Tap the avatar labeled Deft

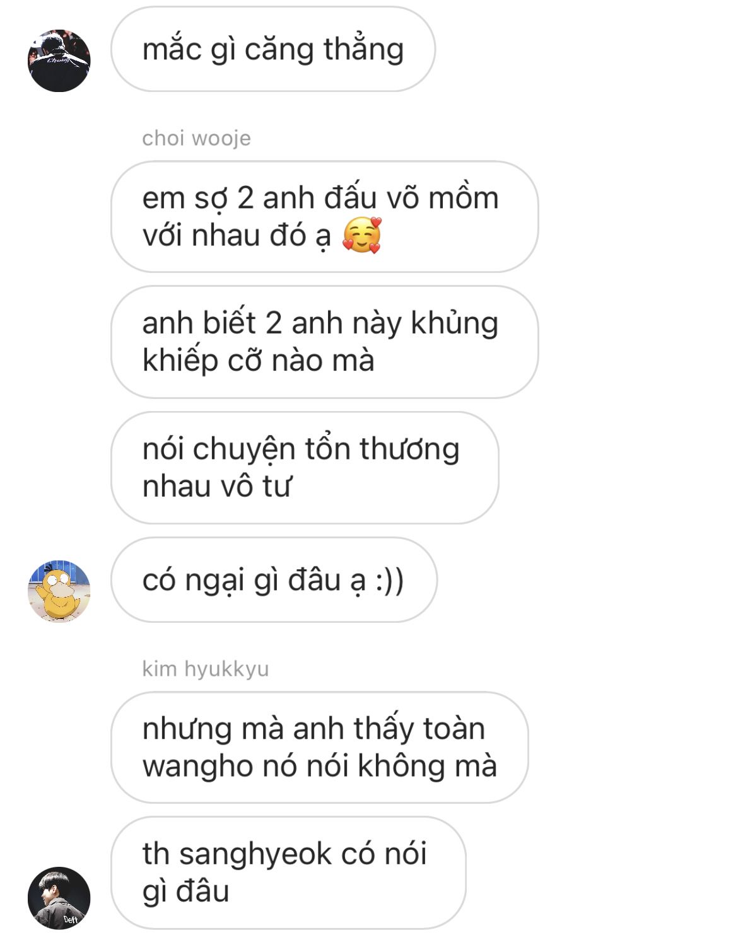[x=59, y=898]
